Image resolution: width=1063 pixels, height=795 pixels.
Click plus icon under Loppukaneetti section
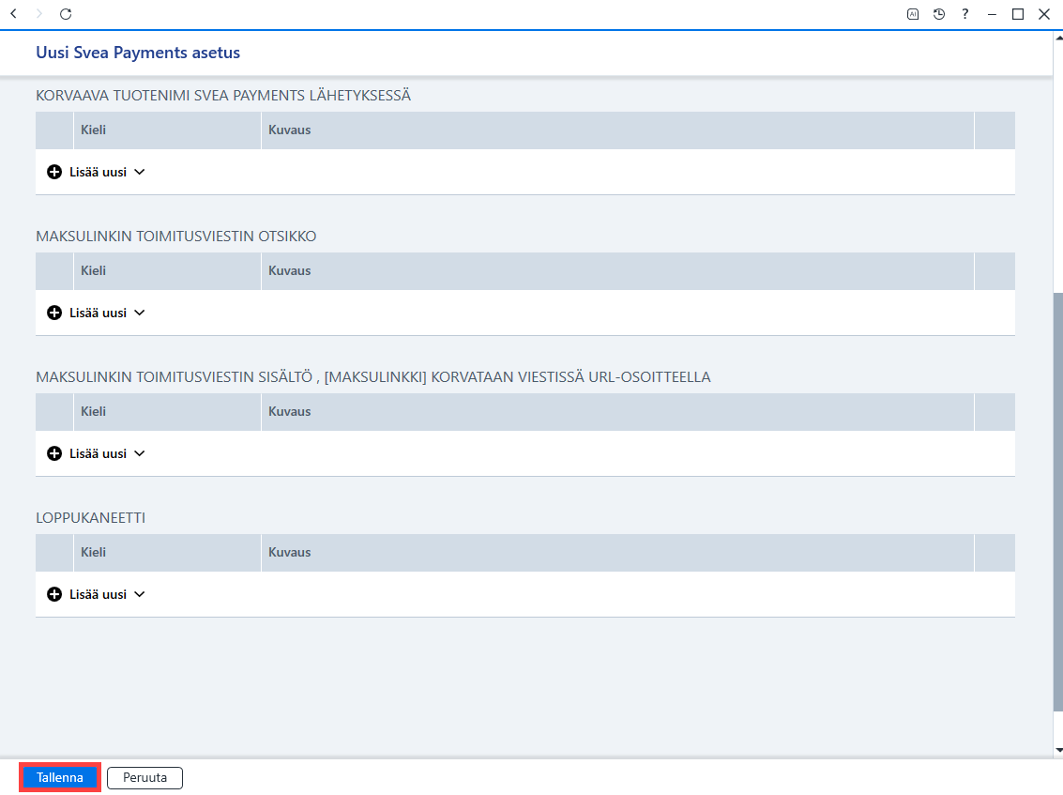(54, 594)
